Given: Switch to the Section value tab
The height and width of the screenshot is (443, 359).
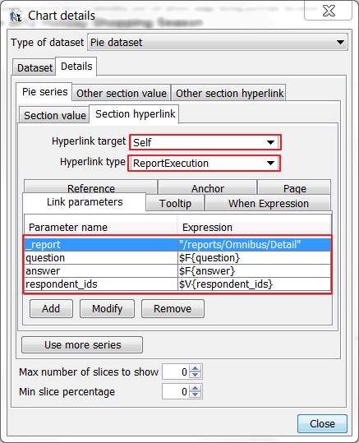Looking at the screenshot, I should [x=54, y=115].
